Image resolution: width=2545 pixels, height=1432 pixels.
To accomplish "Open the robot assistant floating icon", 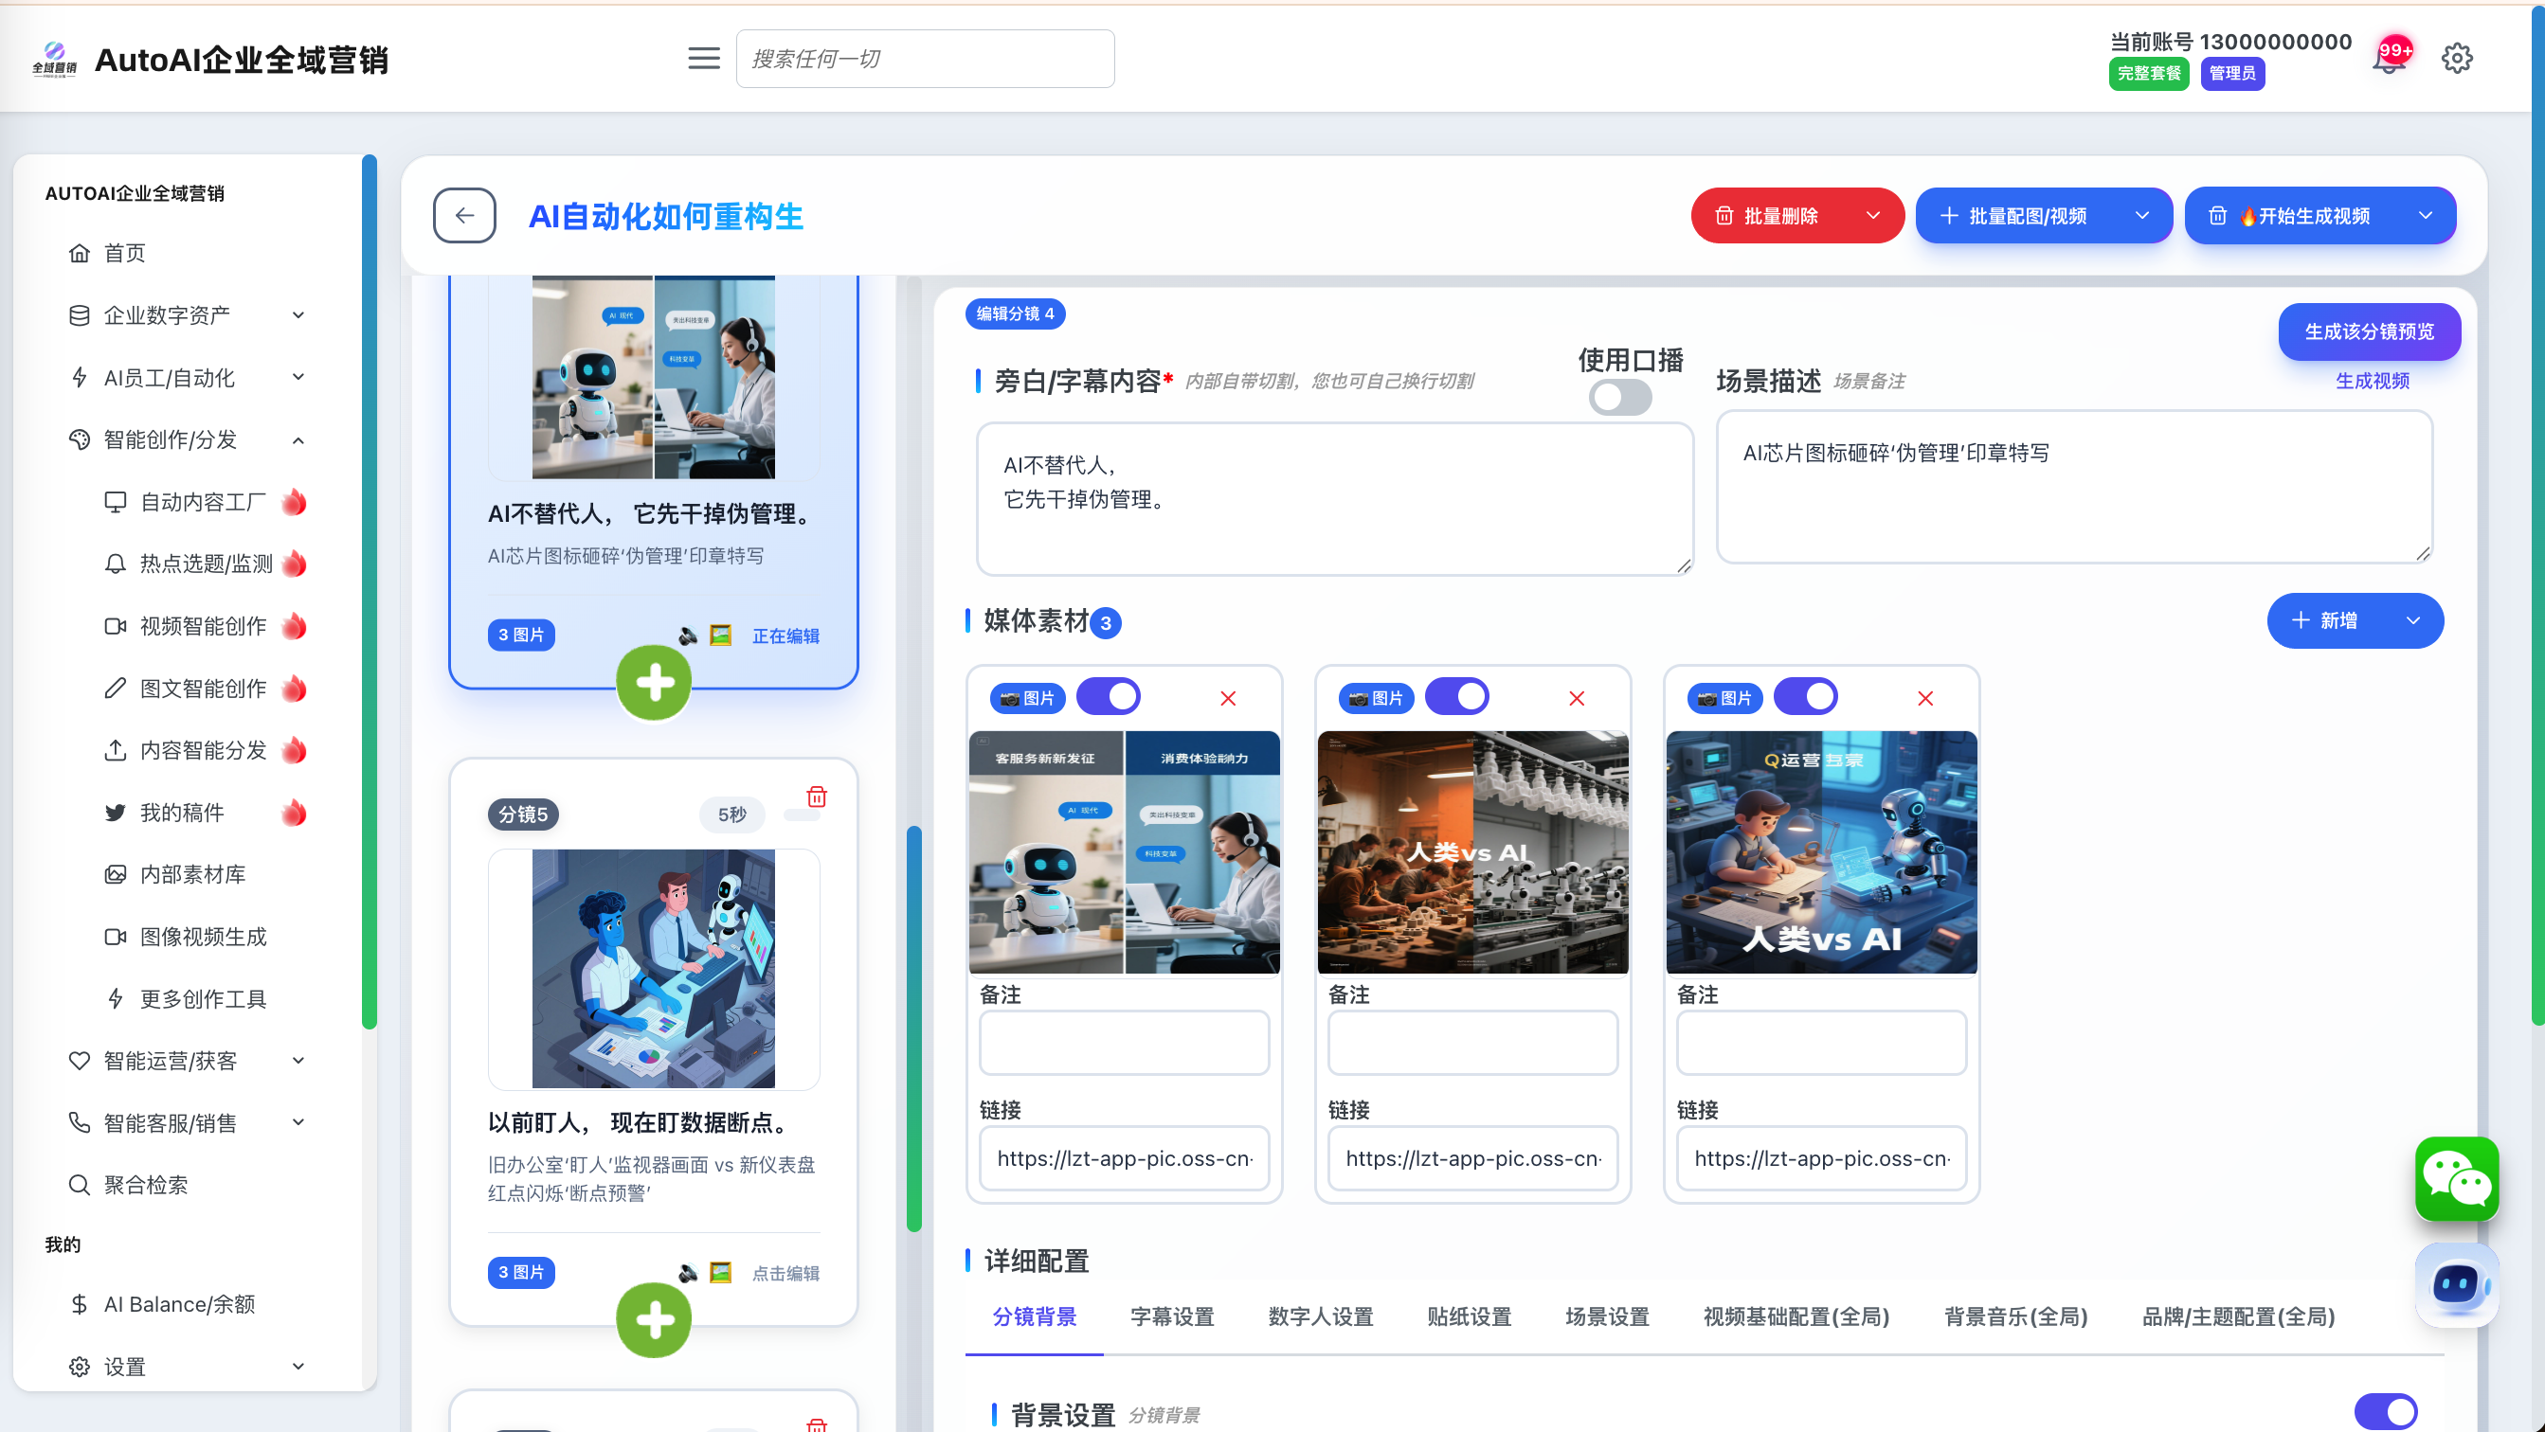I will (2456, 1284).
